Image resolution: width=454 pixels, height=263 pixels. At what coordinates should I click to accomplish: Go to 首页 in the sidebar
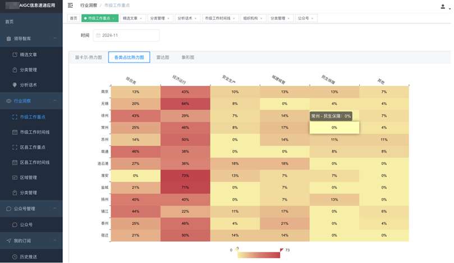(x=10, y=22)
